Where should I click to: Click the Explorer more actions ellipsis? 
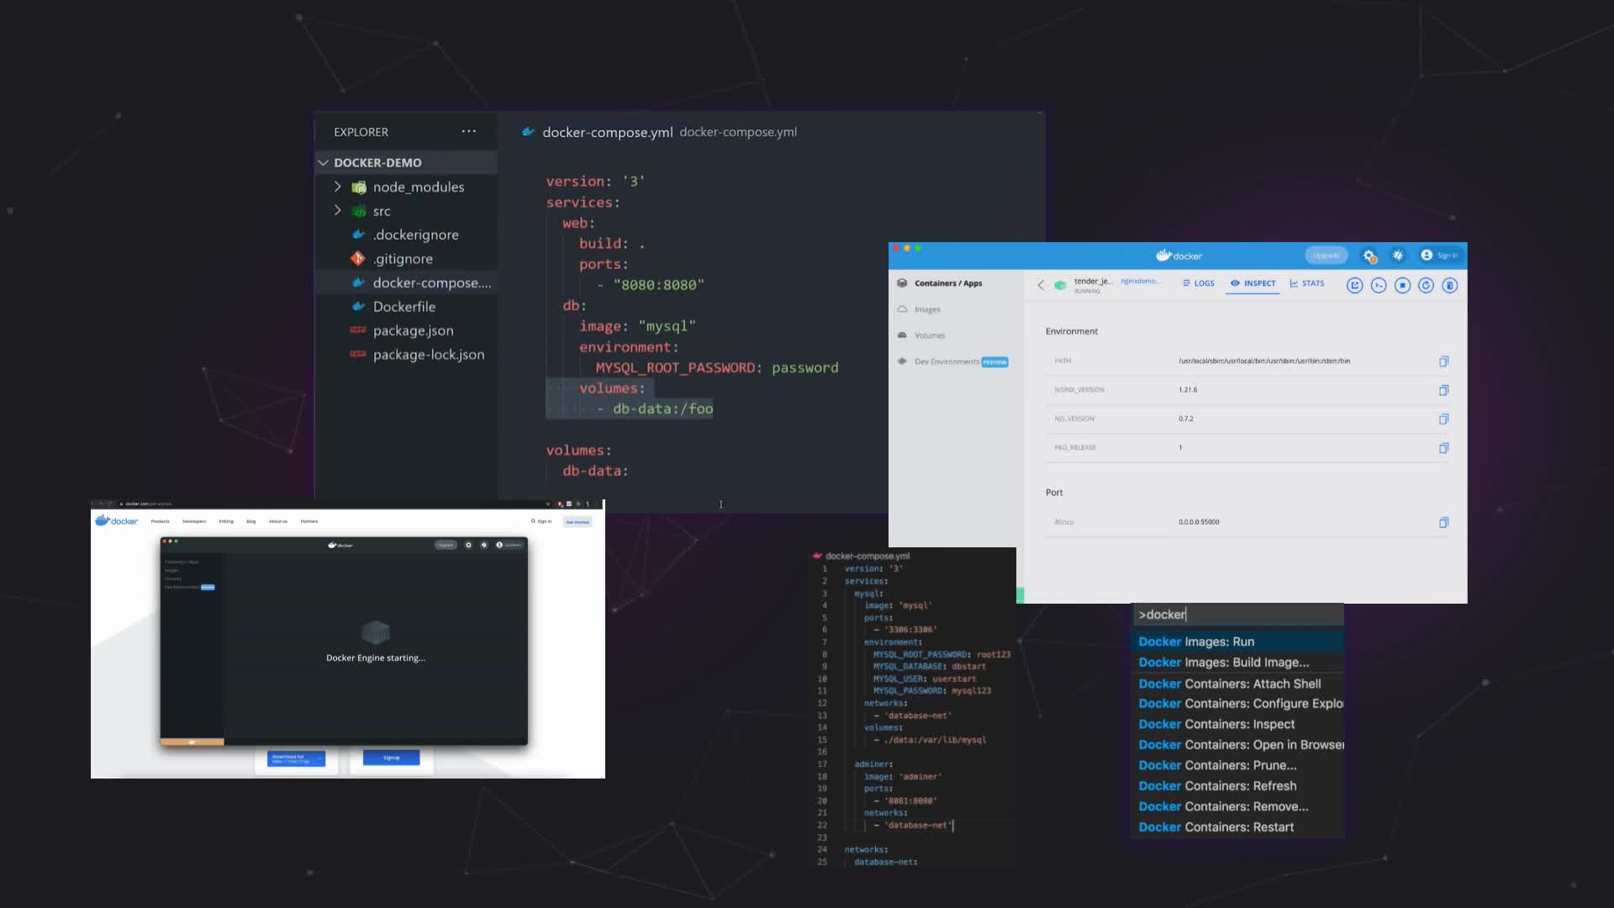point(468,131)
